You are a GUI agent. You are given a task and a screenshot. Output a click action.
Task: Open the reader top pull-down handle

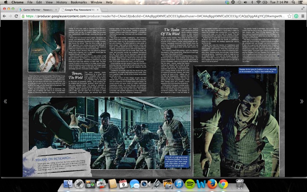click(x=153, y=23)
